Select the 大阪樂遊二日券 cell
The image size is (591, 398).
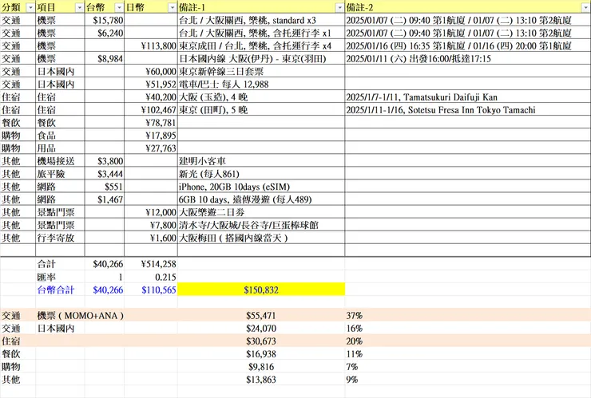point(261,212)
